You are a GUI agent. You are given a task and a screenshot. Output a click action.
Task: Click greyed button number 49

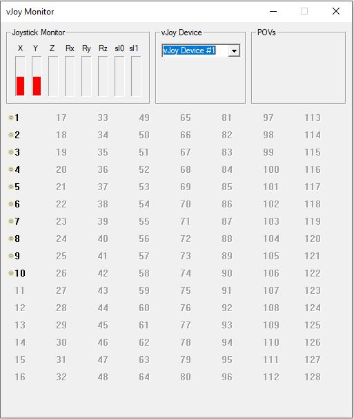[144, 118]
